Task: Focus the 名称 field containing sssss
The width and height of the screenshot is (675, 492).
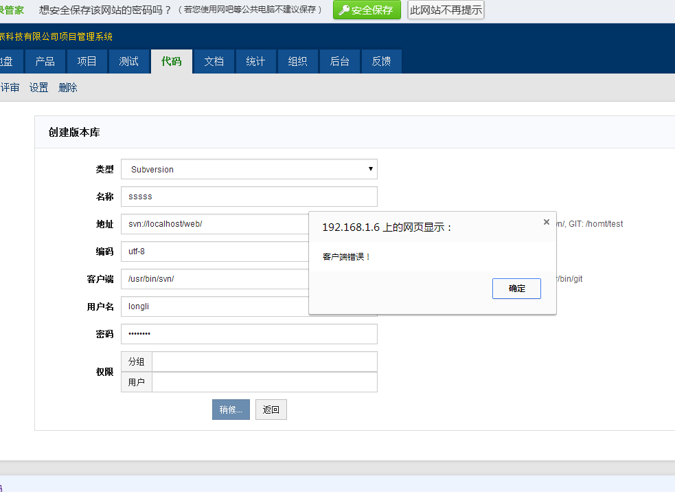Action: pos(249,197)
